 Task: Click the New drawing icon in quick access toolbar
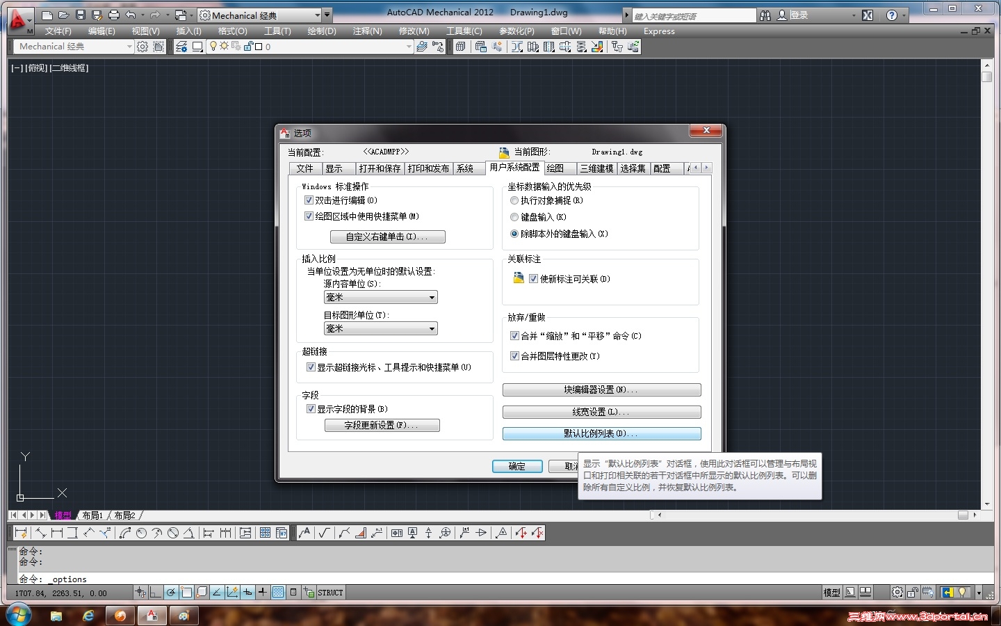click(x=47, y=15)
